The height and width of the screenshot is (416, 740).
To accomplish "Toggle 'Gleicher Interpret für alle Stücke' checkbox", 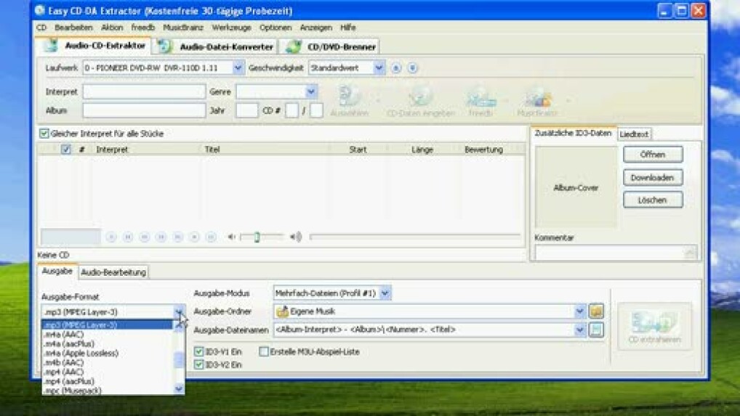I will 44,134.
